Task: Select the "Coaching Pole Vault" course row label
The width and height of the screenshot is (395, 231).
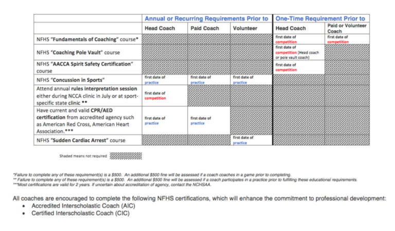Action: 78,52
